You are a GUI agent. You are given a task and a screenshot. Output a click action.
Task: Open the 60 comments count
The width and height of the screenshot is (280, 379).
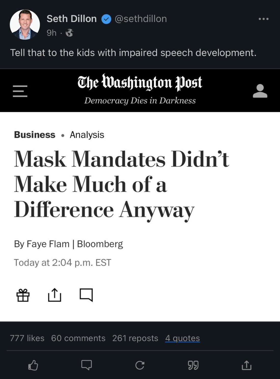point(78,338)
